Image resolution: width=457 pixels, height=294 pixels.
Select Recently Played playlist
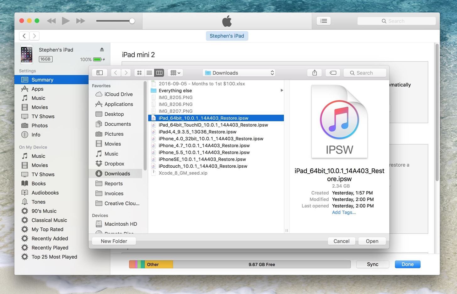coord(49,247)
